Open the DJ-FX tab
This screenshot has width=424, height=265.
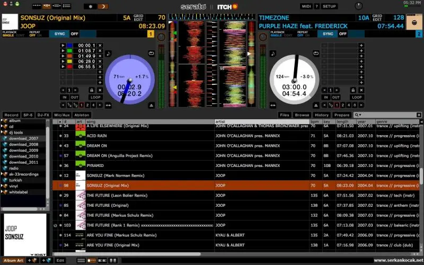pyautogui.click(x=43, y=115)
